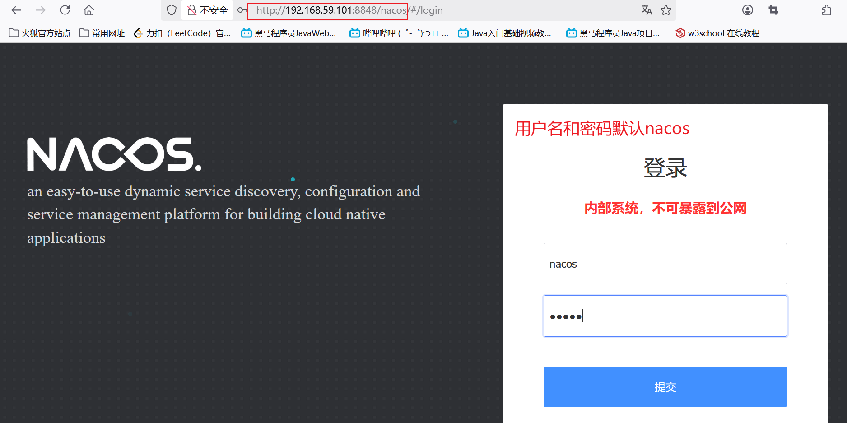Bookmark this page with the star icon
This screenshot has height=423, width=847.
666,10
